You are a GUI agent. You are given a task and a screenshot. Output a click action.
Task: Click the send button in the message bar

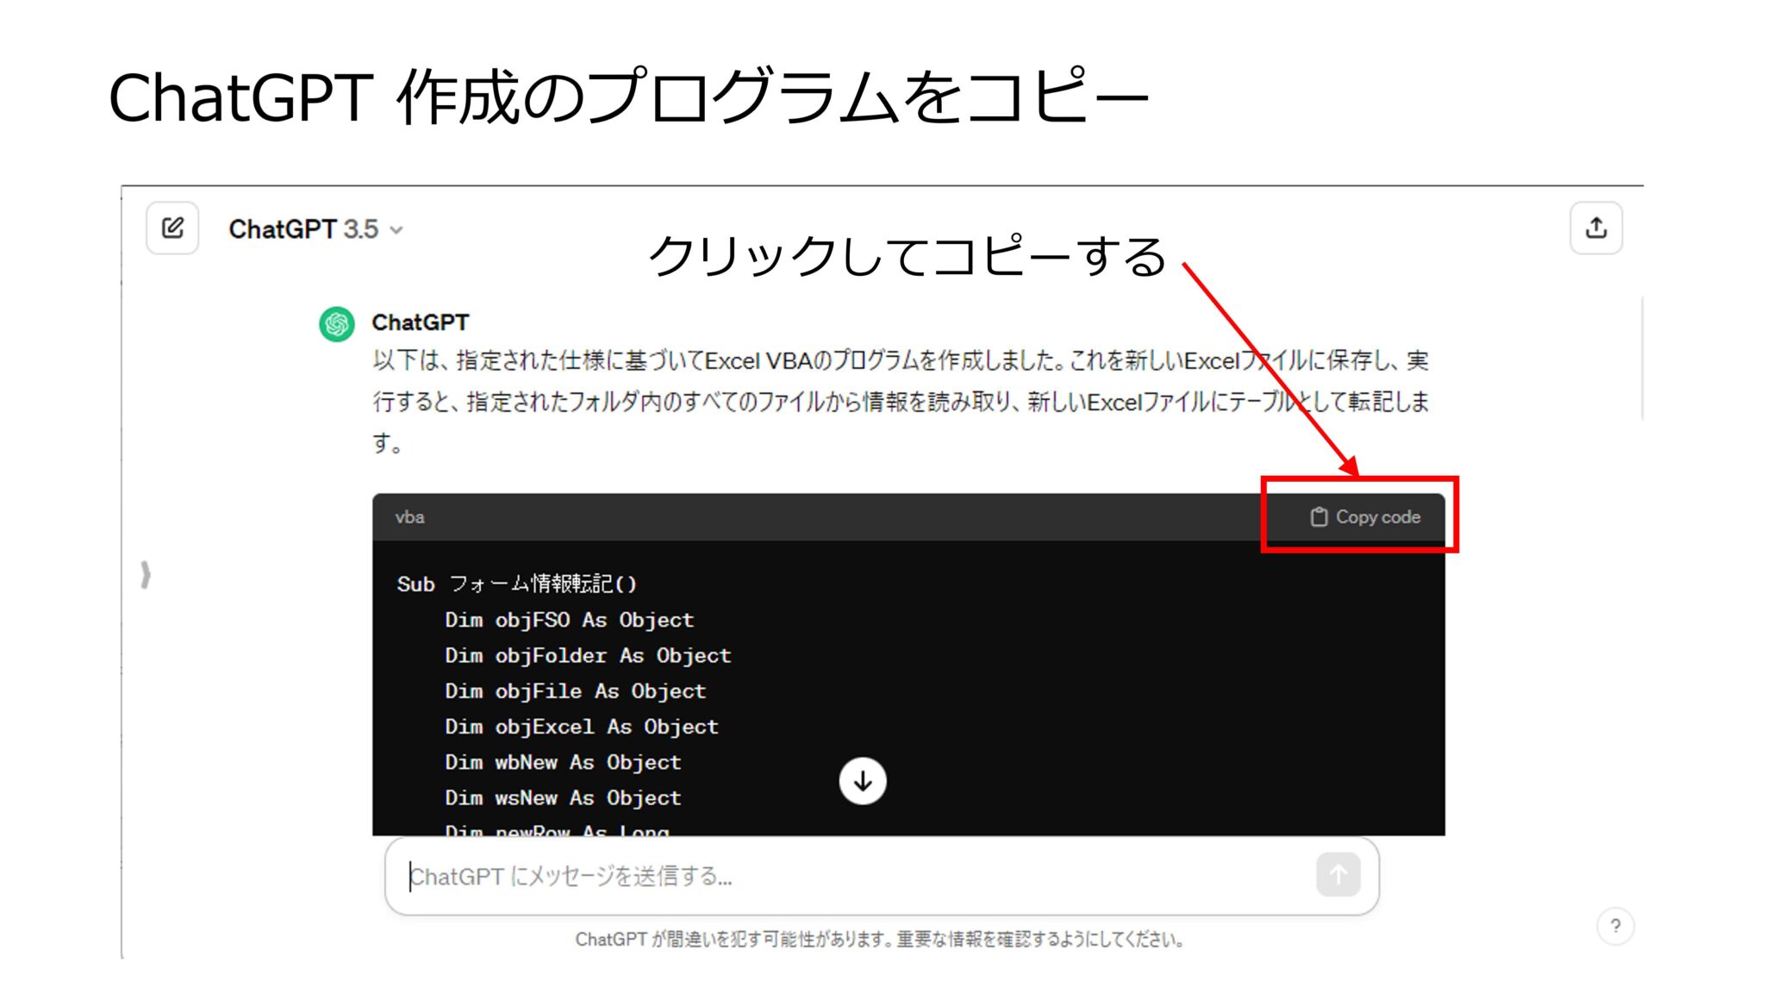1338,875
